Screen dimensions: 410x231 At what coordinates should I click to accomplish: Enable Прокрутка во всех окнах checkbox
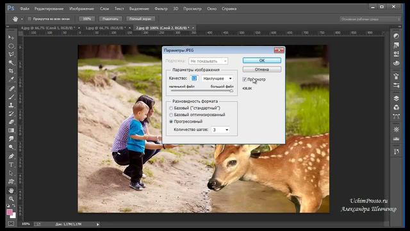click(29, 19)
